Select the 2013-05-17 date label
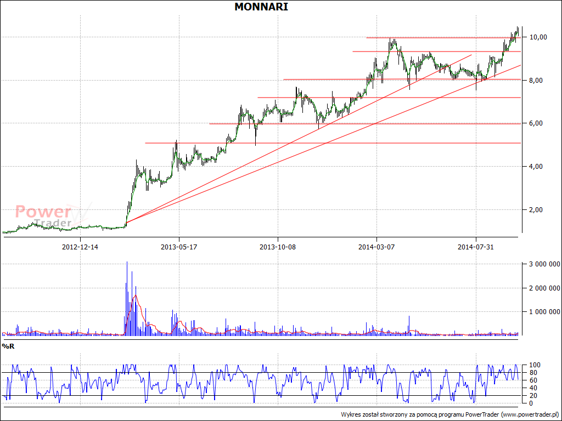Screen dimensions: 562x421 point(179,247)
